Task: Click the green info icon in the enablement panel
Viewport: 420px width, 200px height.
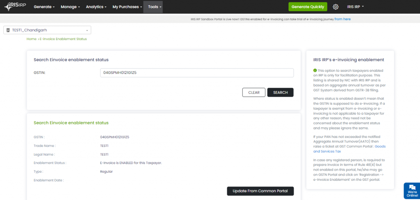Action: tap(315, 70)
